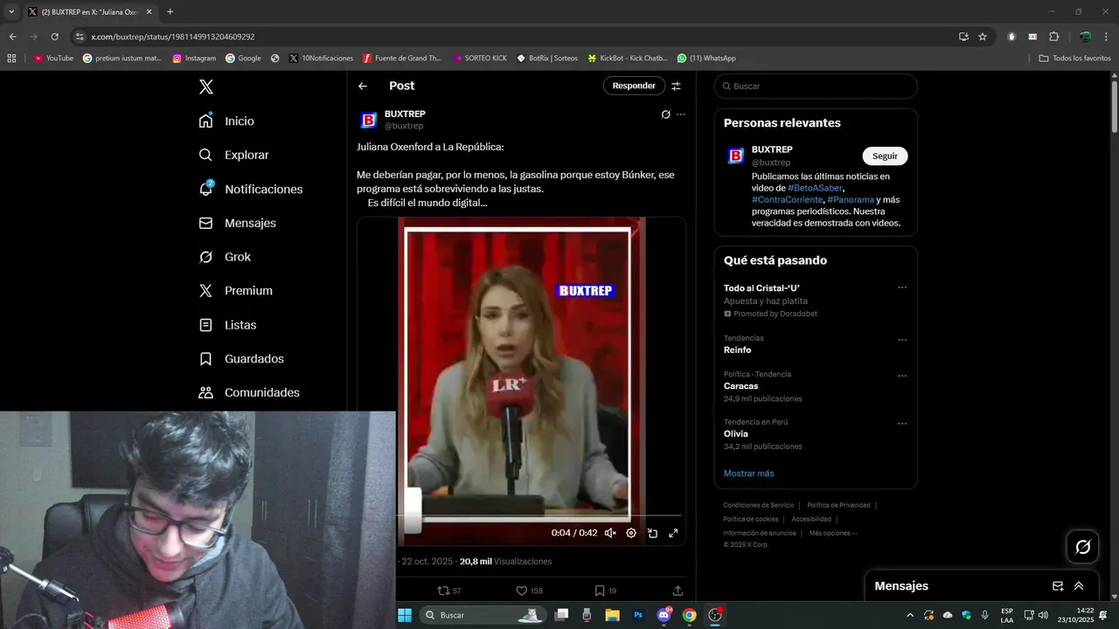
Task: Open Mensajes in the sidebar
Action: [238, 223]
